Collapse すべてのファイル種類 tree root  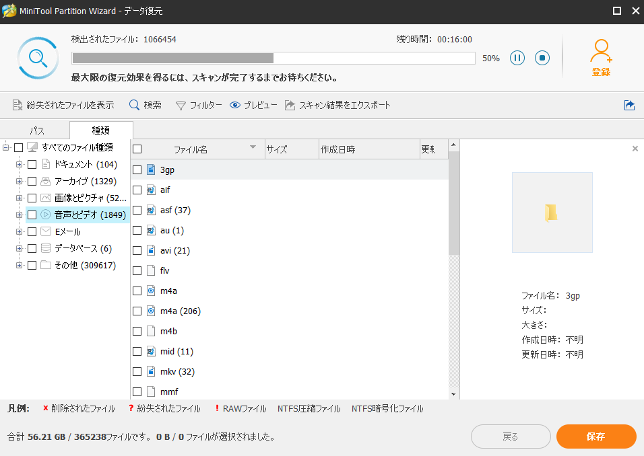point(6,147)
